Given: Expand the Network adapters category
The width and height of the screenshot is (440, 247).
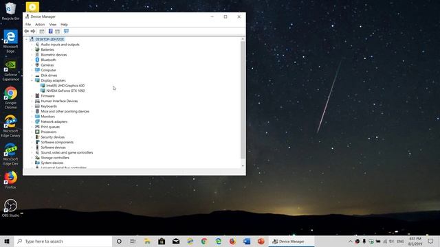Looking at the screenshot, I should pos(32,121).
